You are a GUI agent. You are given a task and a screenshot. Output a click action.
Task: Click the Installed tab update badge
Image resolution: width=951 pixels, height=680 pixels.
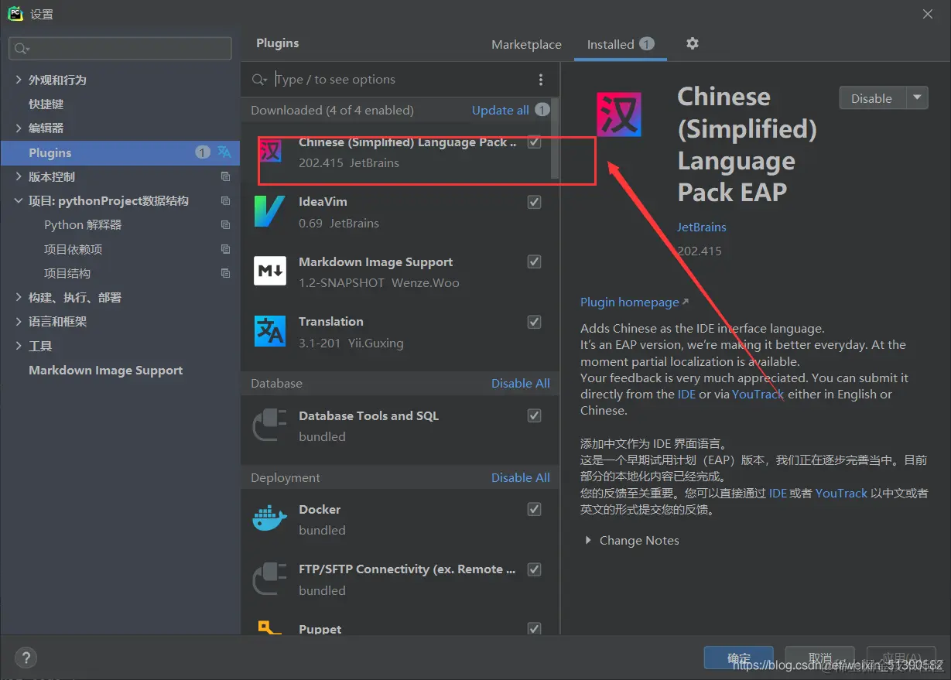click(646, 44)
